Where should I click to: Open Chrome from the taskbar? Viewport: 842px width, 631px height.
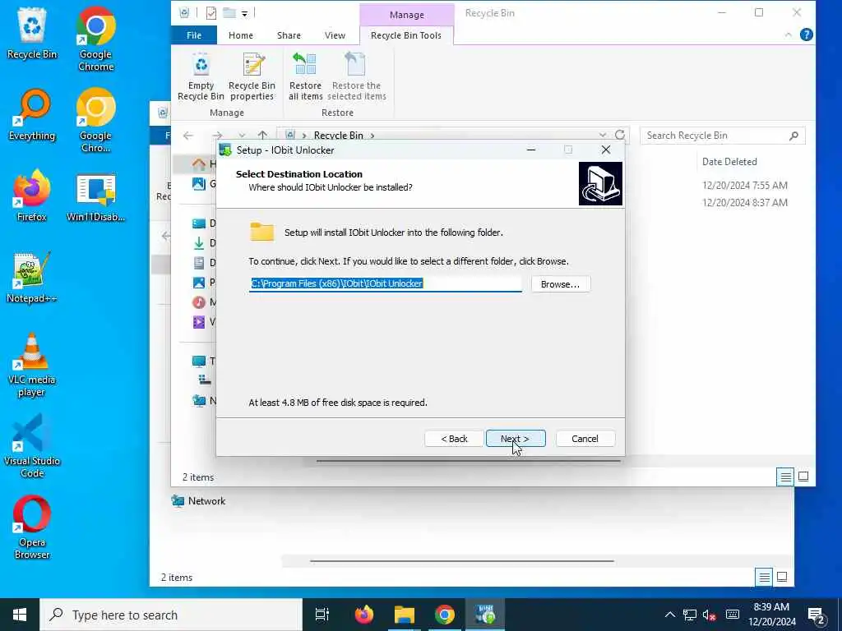[445, 615]
